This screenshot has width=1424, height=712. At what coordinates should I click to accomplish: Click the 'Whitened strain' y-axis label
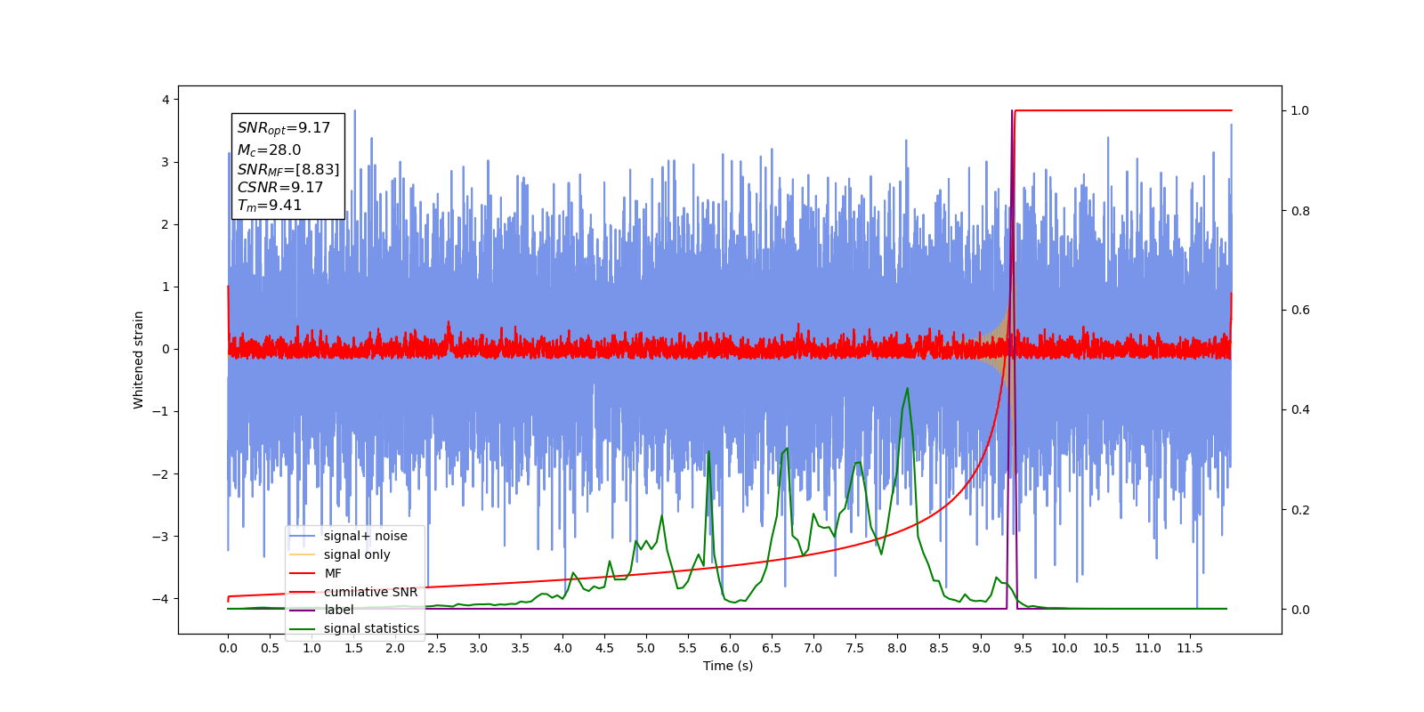pos(138,360)
